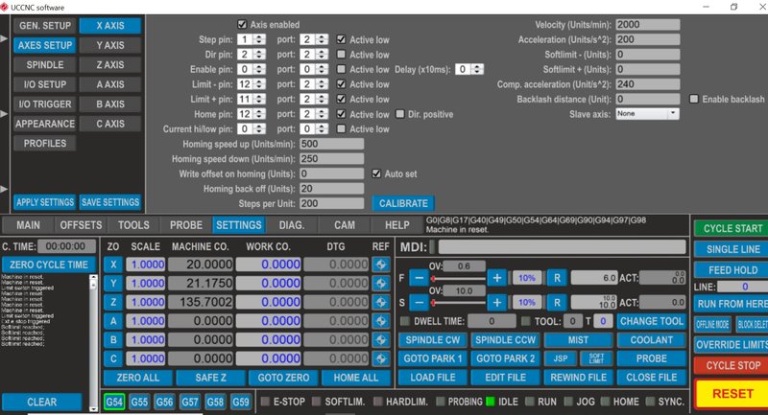The image size is (768, 415).
Task: Open the DIAG. tab
Action: [292, 225]
